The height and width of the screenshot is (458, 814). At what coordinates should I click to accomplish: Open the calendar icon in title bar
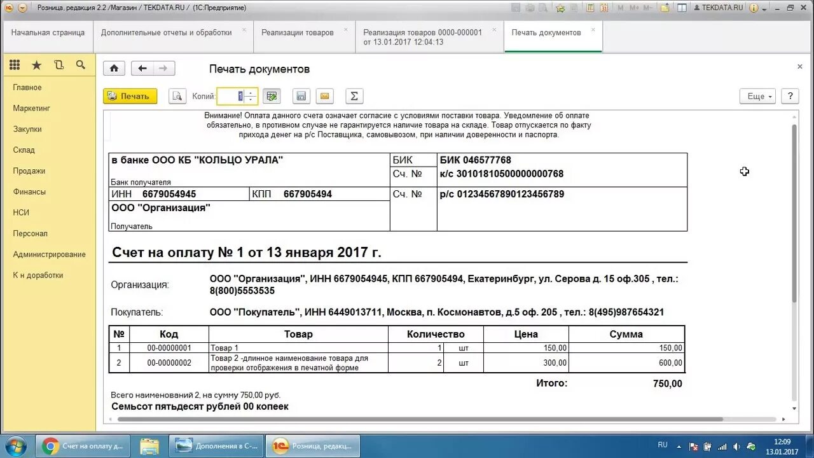point(604,8)
